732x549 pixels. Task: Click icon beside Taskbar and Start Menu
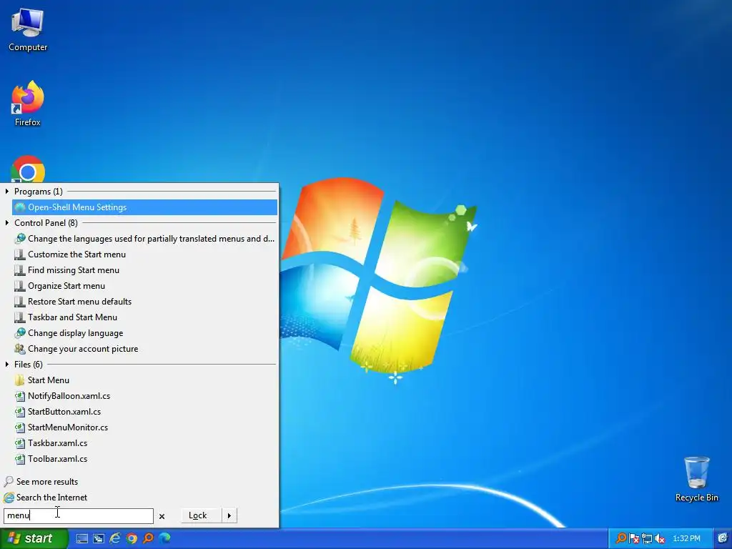pyautogui.click(x=19, y=317)
